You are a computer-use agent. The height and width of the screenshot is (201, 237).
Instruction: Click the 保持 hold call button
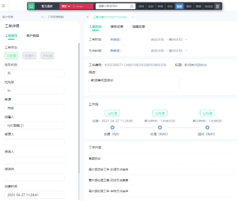[x=141, y=6]
